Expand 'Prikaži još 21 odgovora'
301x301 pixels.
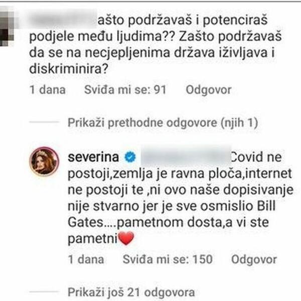click(131, 292)
